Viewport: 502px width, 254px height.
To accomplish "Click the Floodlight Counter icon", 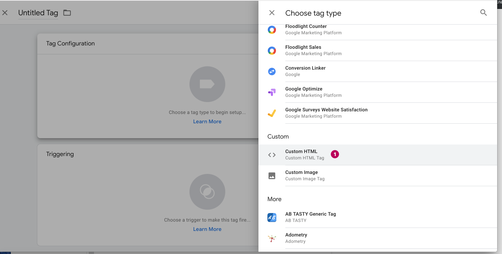I will click(x=272, y=30).
